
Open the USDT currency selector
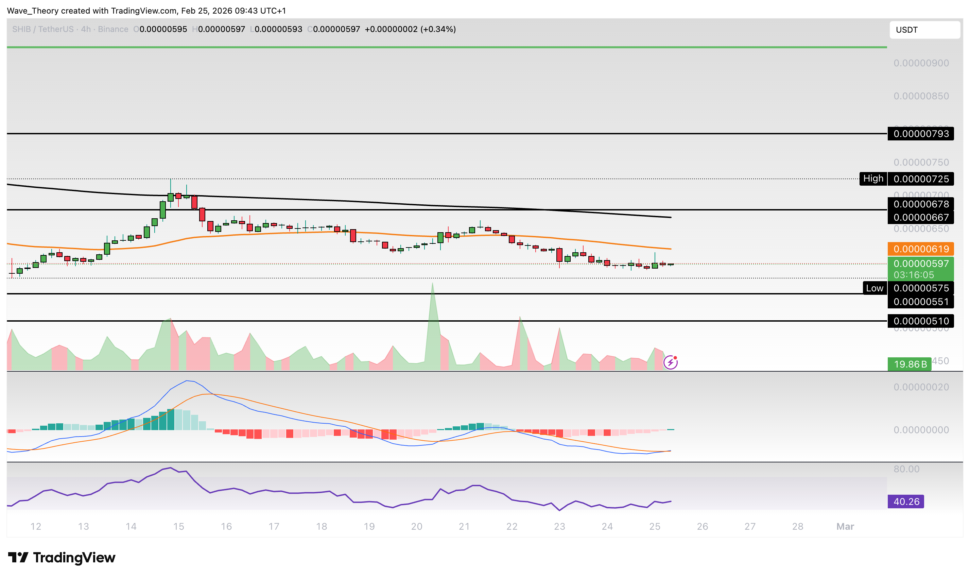point(924,30)
